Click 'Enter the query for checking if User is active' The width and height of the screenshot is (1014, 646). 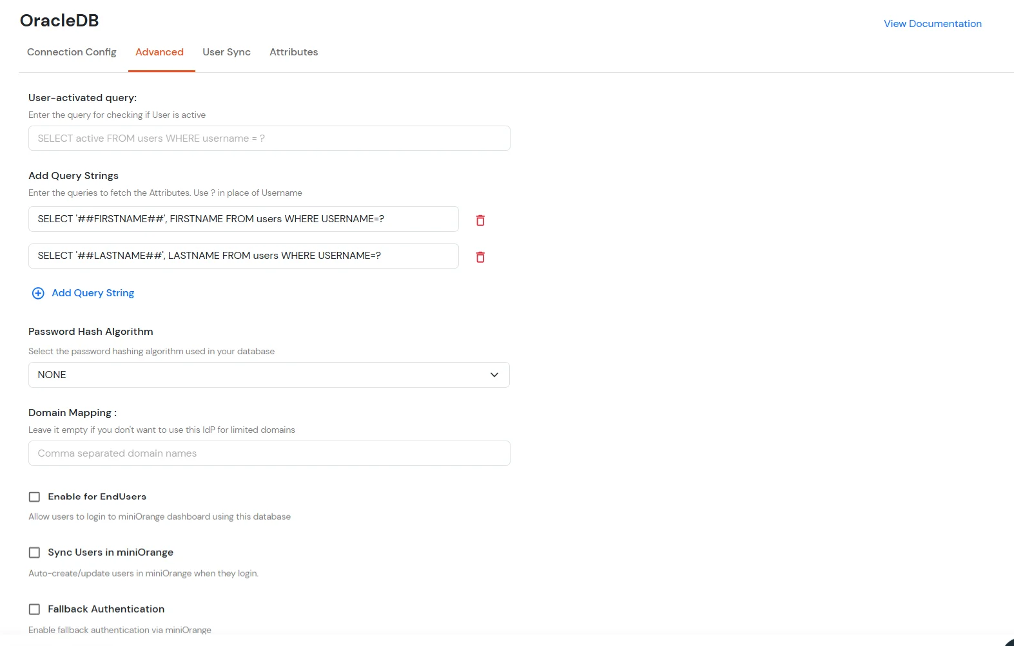tap(117, 115)
